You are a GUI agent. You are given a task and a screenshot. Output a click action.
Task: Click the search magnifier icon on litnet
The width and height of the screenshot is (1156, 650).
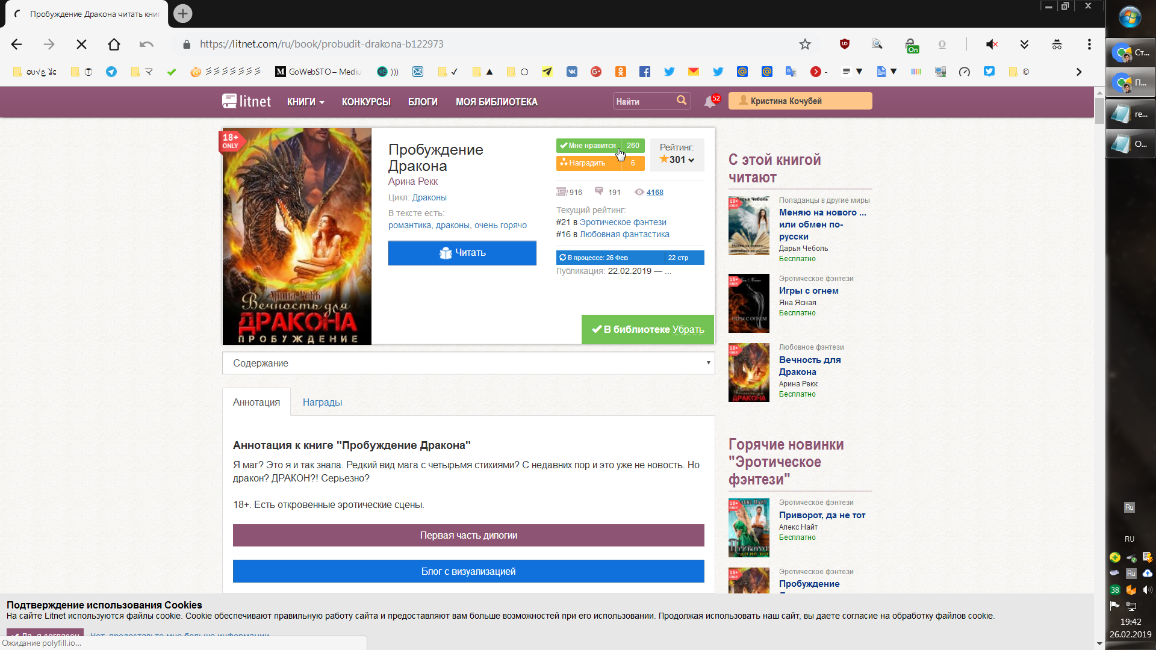click(x=682, y=101)
